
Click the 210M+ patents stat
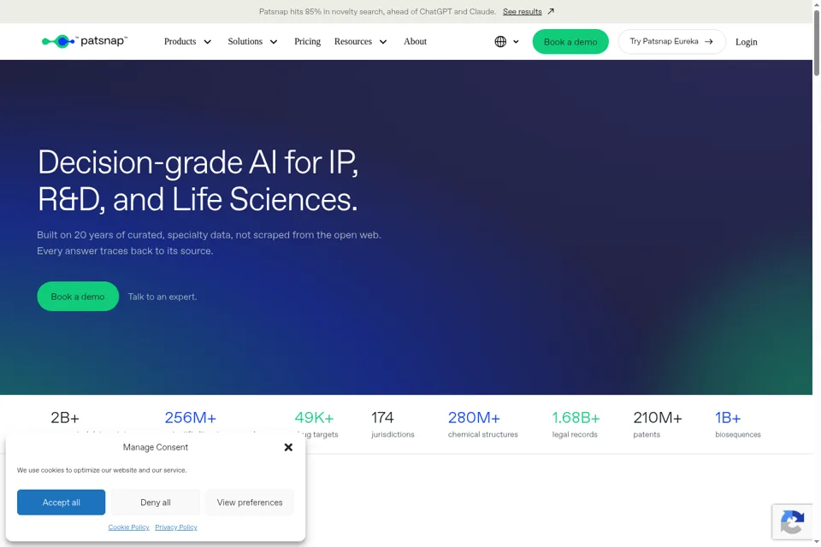[x=658, y=425]
